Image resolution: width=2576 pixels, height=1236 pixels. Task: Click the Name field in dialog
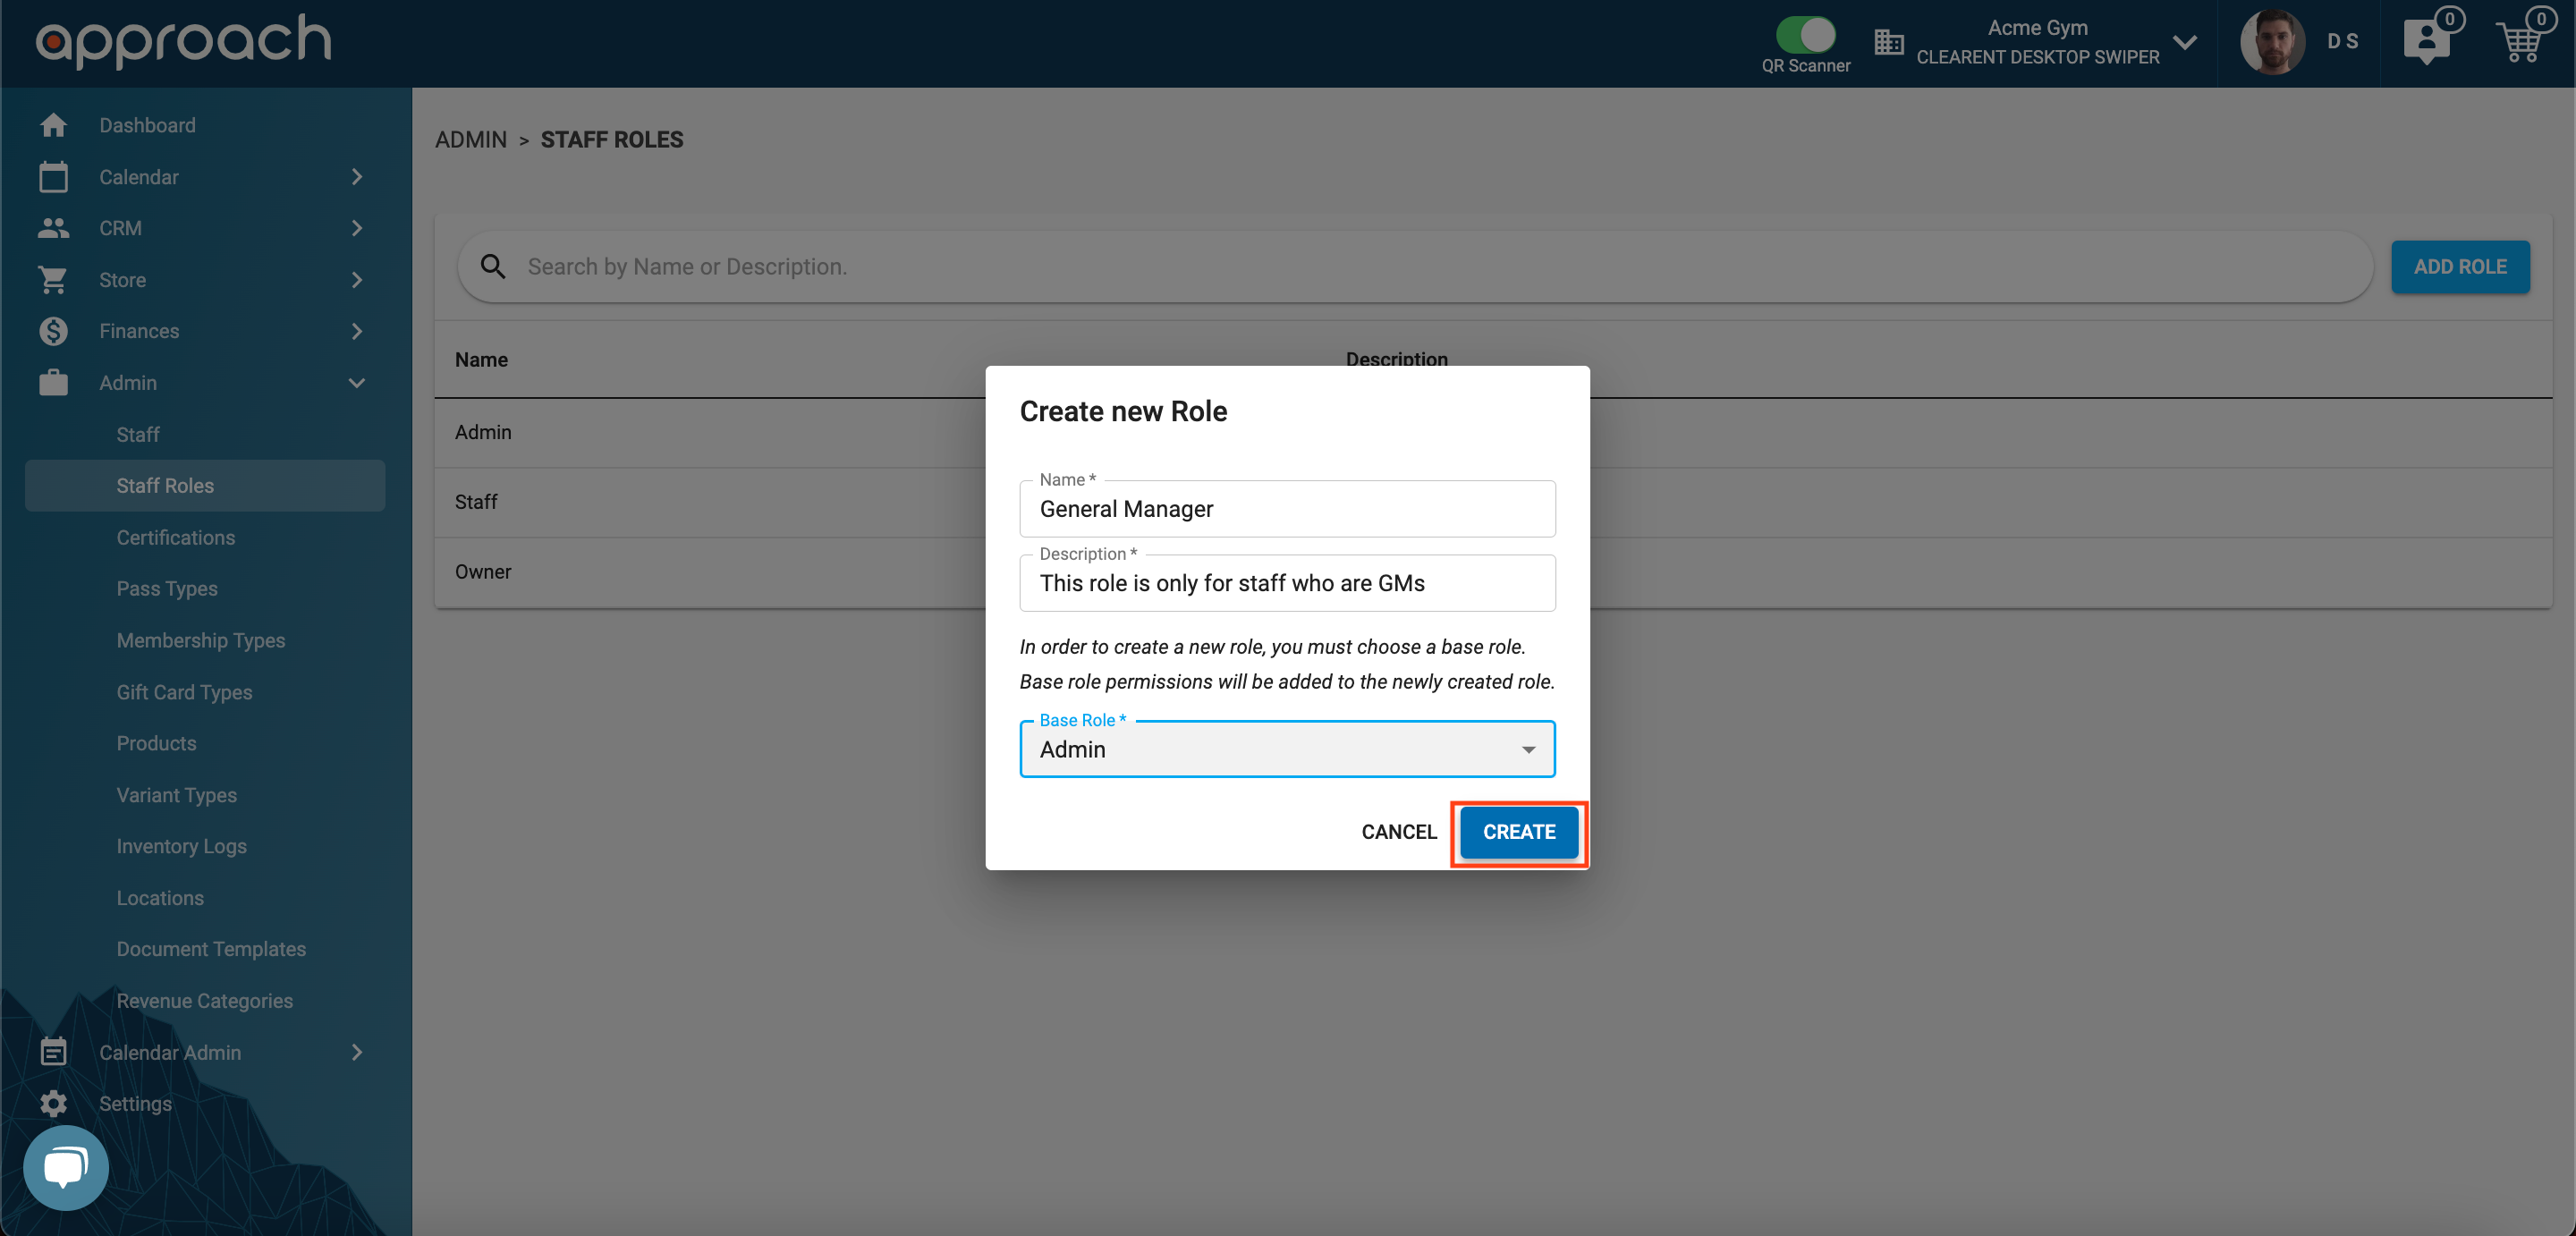click(x=1287, y=508)
